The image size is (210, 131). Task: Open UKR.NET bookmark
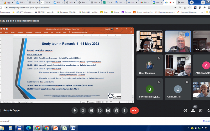23,12
